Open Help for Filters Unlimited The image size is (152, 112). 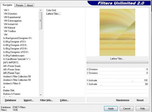pyautogui.click(x=143, y=108)
